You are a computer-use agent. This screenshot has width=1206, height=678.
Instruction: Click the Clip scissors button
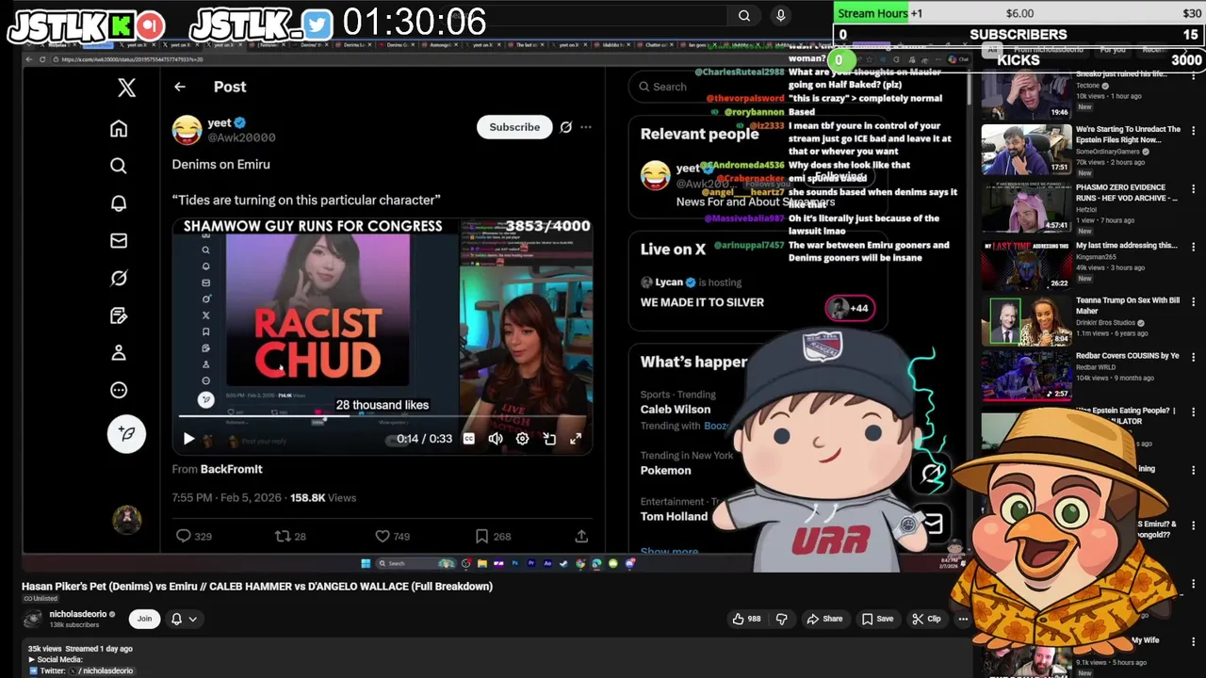coord(927,619)
